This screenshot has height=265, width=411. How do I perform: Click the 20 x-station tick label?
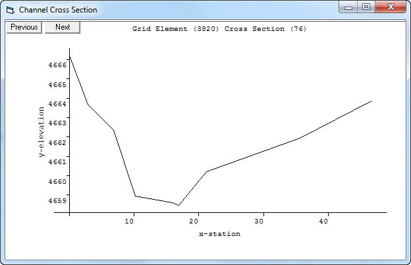(x=198, y=221)
